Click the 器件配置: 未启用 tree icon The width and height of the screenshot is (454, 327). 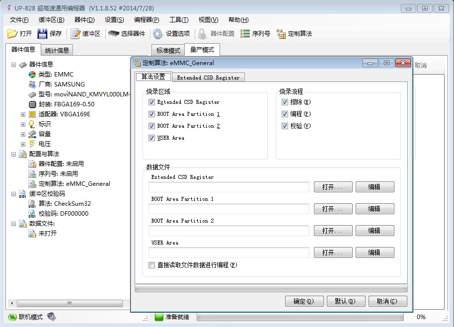coord(32,164)
